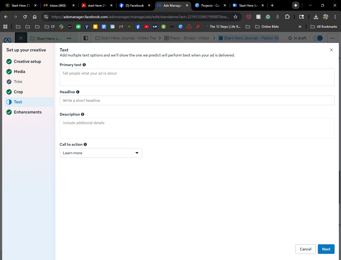Click the Headline info icon
This screenshot has height=260, width=341.
click(x=78, y=92)
